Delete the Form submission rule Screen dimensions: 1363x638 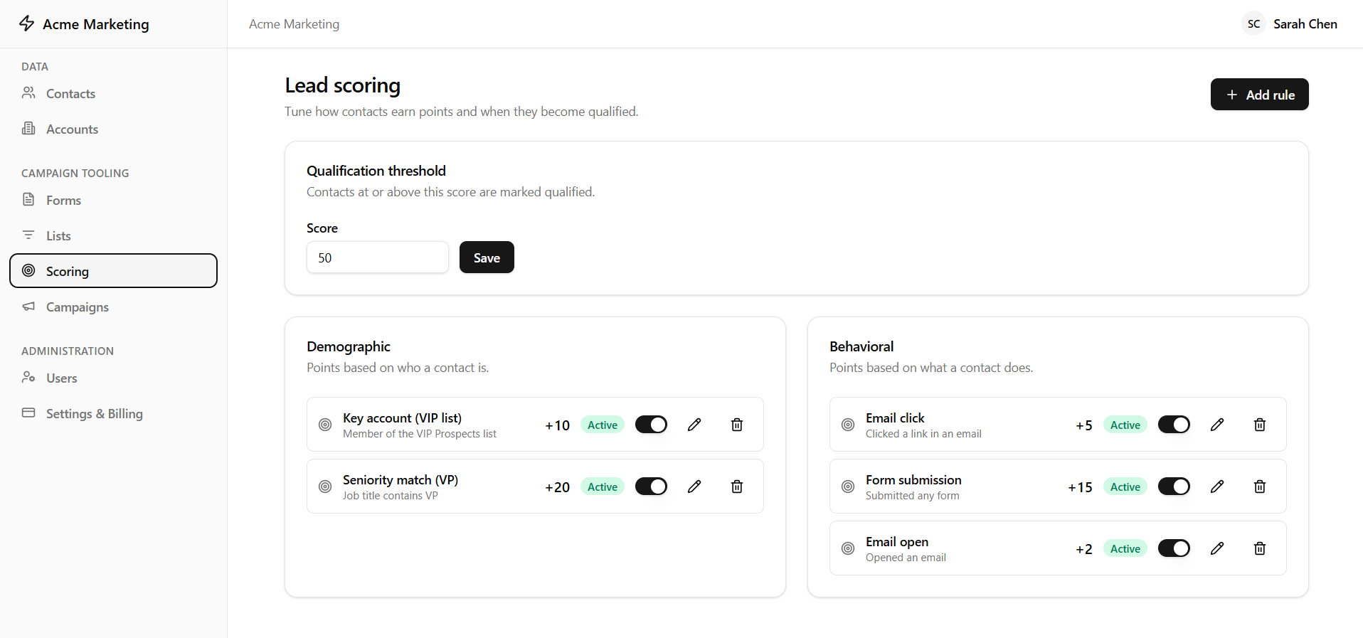coord(1260,487)
